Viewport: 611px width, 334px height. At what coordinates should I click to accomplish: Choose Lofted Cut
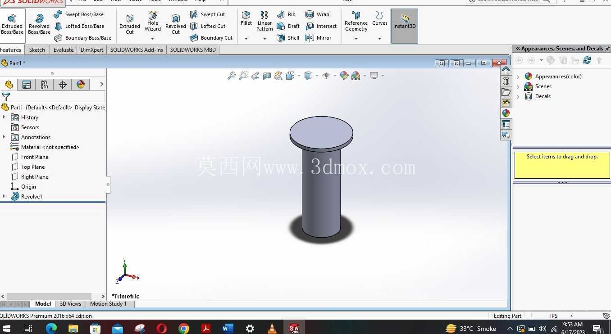[207, 26]
